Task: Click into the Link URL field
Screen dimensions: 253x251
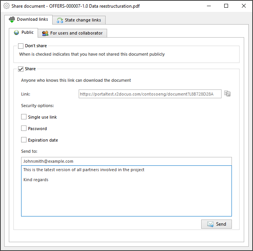Action: [x=150, y=94]
